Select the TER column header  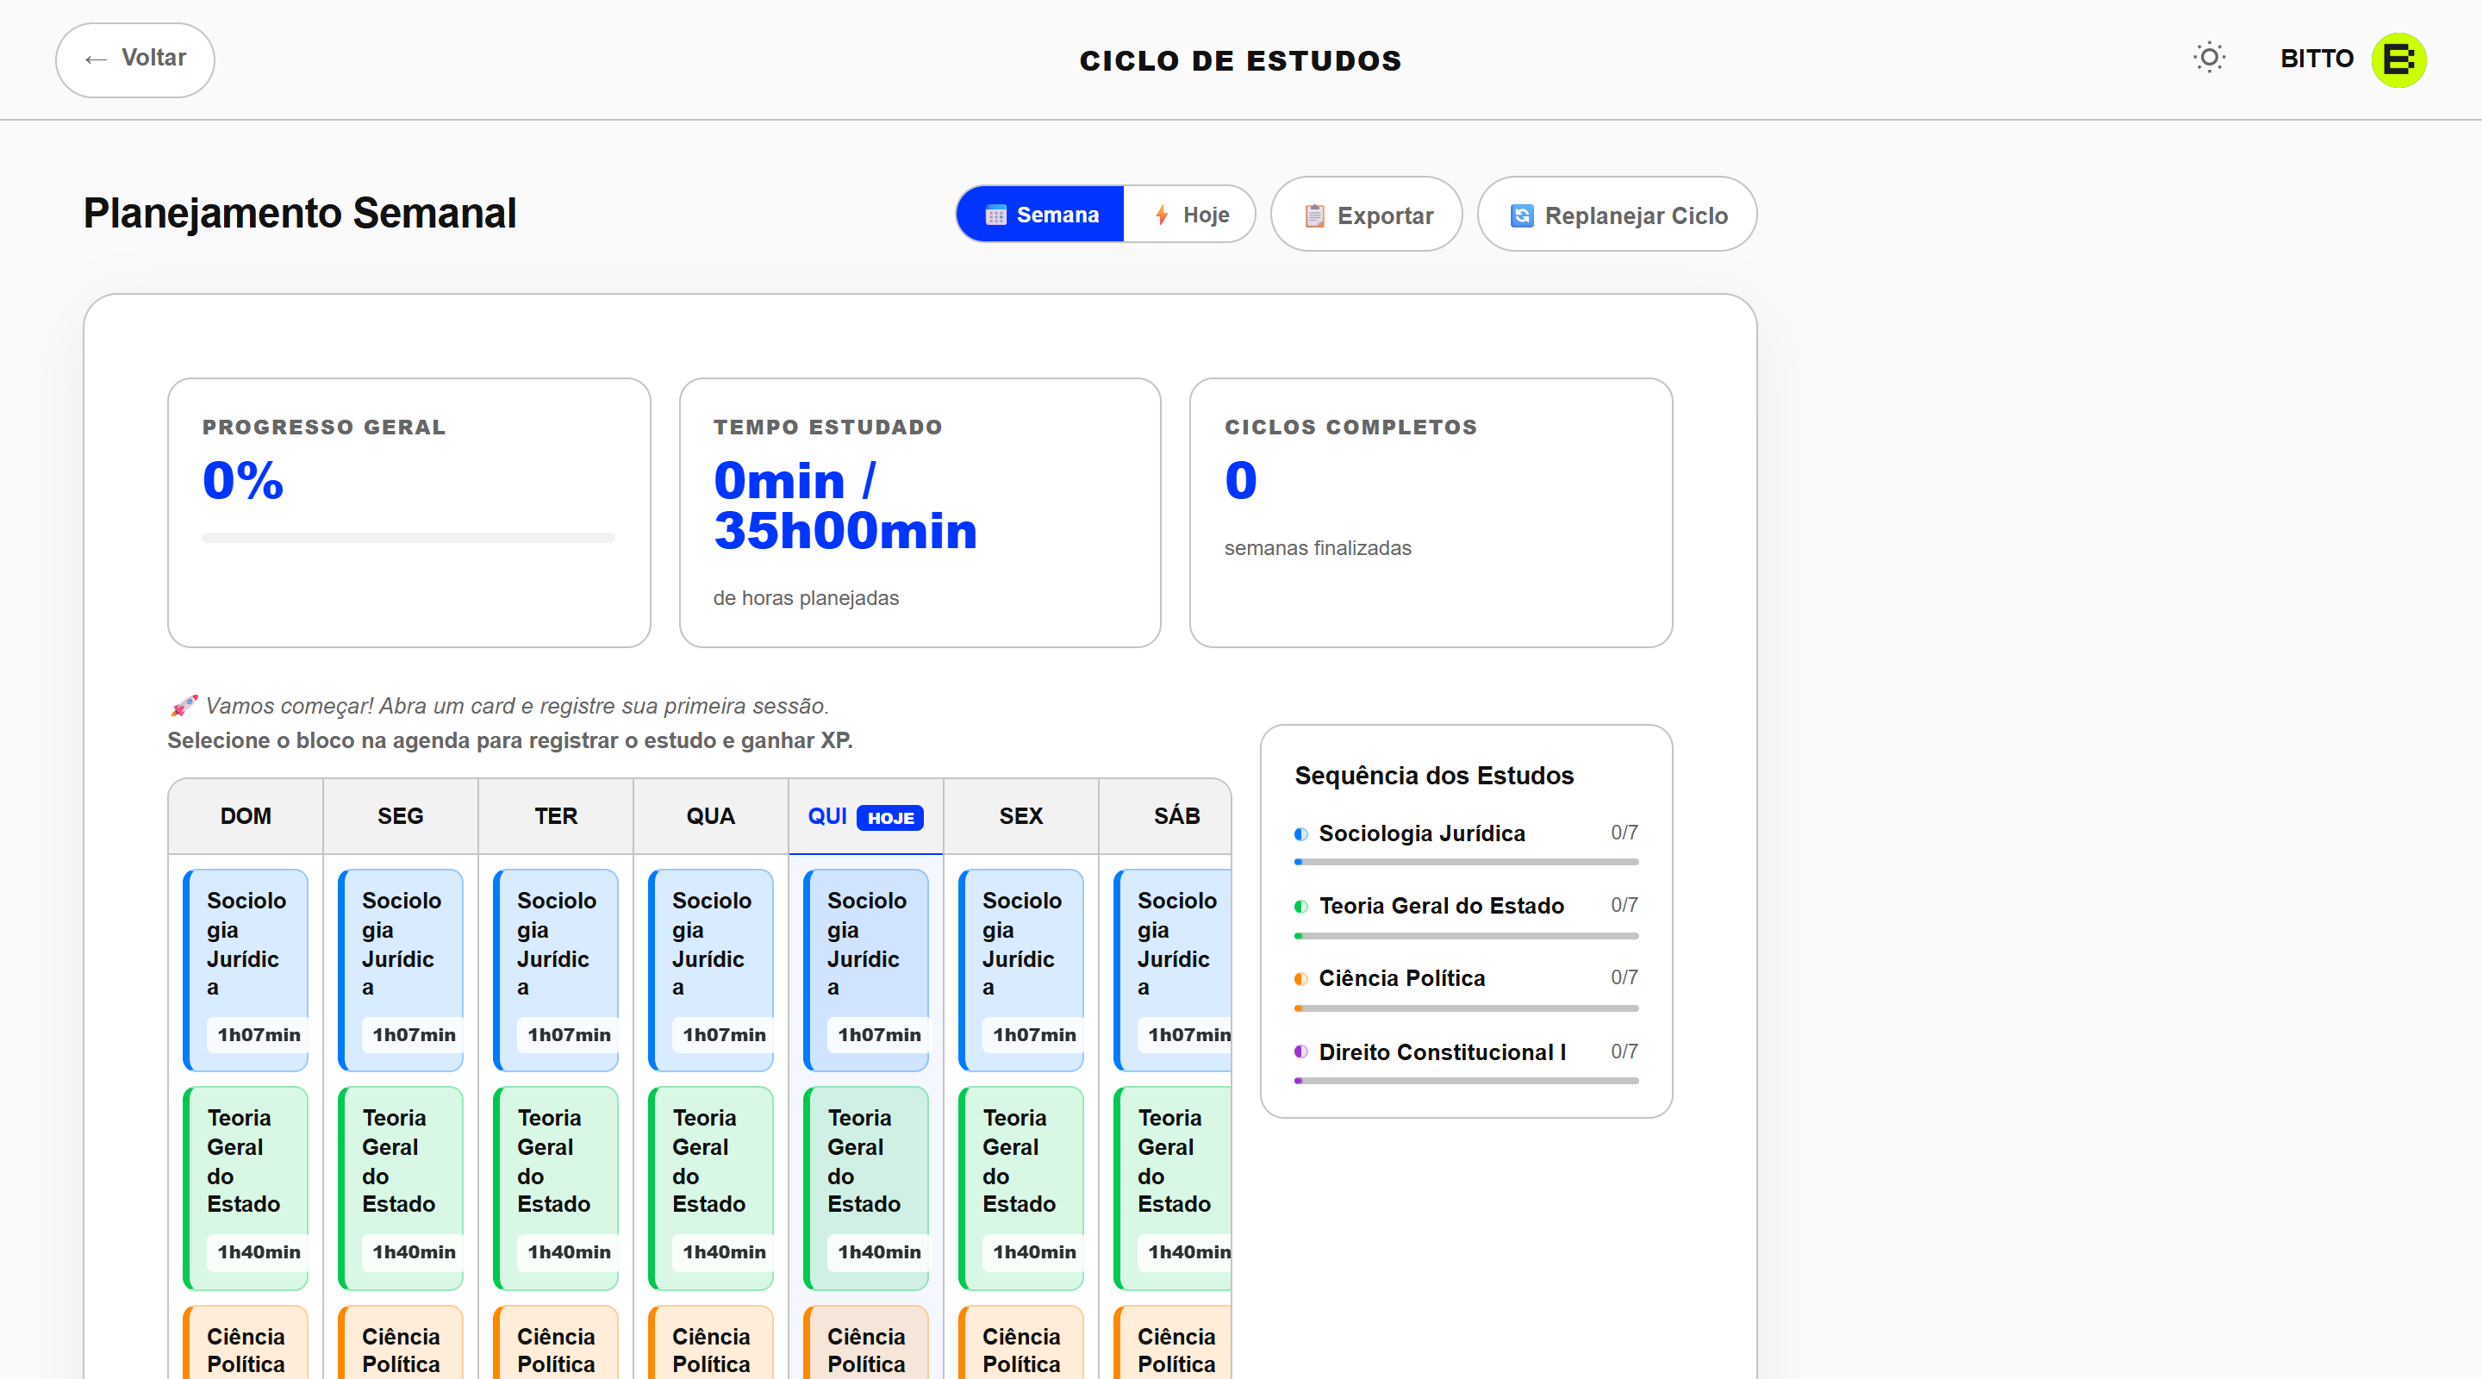pyautogui.click(x=556, y=816)
